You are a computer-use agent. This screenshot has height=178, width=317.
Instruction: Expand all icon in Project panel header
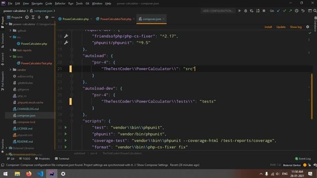click(33, 17)
